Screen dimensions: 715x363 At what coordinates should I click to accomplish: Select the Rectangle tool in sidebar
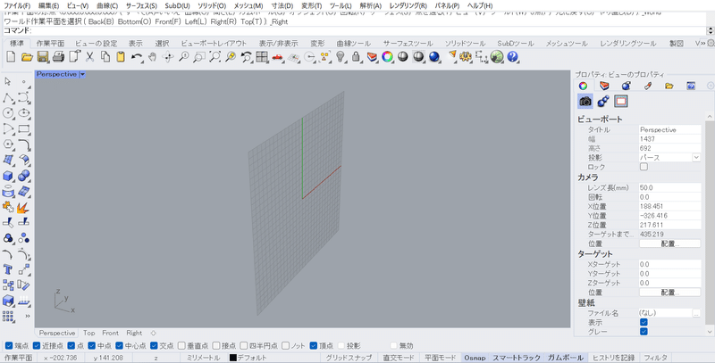pos(24,128)
